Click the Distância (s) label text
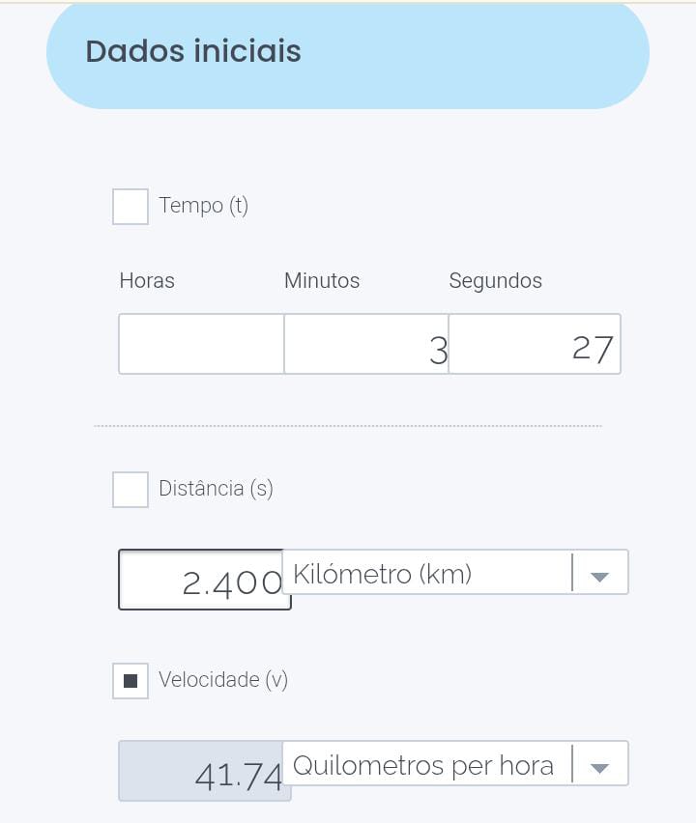Screen dimensions: 696x823 [216, 489]
